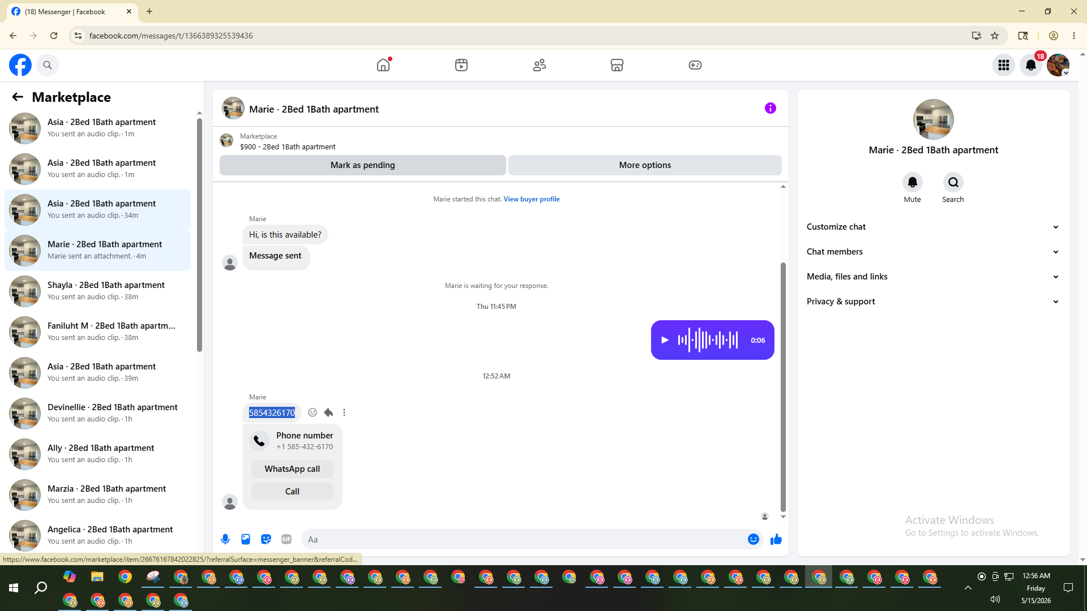Screen dimensions: 1087x611
Task: Click the conversation list scrollbar
Action: tap(199, 235)
